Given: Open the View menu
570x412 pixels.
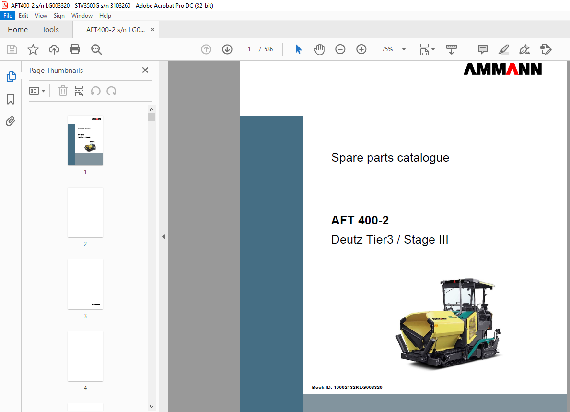Looking at the screenshot, I should pyautogui.click(x=41, y=16).
